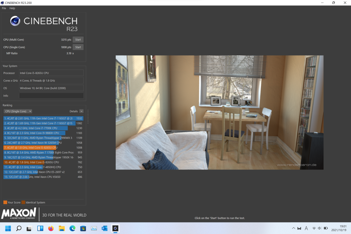Select row 10 i5-8265U scoring 782
The height and width of the screenshot is (234, 351).
[x=43, y=162]
